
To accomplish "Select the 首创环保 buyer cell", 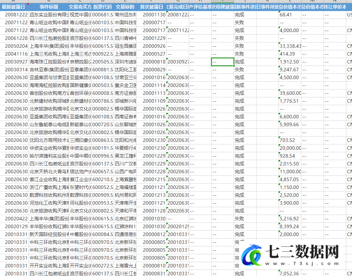I will 80,93.
